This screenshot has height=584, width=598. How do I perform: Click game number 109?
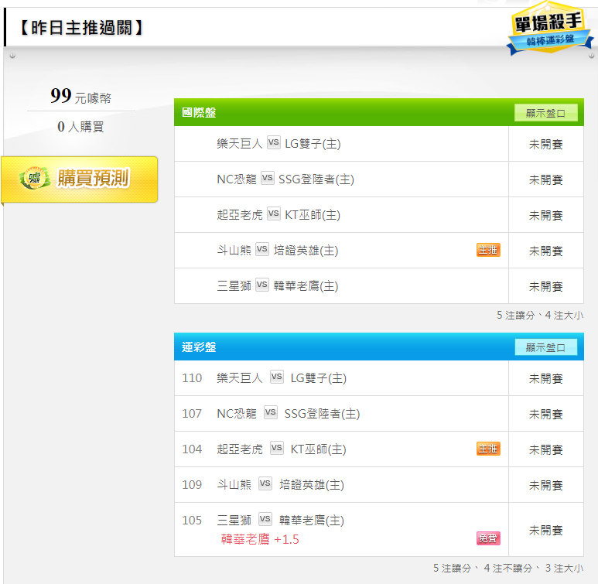[192, 485]
